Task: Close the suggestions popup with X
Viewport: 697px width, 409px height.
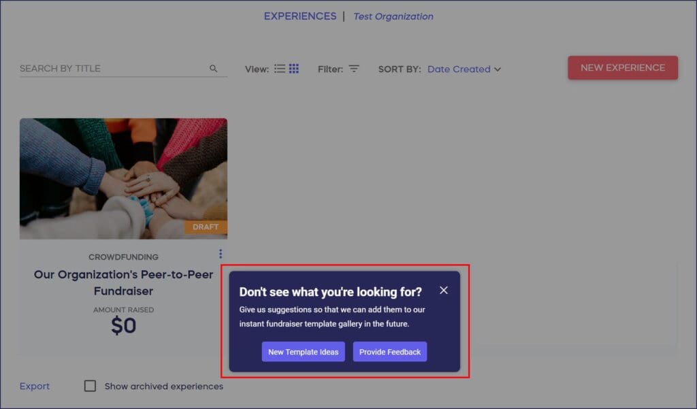Action: tap(444, 291)
